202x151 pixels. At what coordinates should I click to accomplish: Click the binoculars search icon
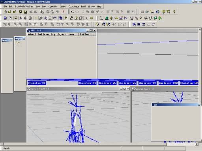[152, 12]
